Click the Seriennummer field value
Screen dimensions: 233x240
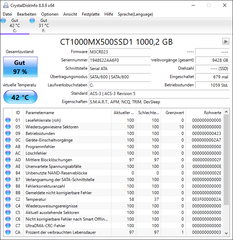click(120, 60)
